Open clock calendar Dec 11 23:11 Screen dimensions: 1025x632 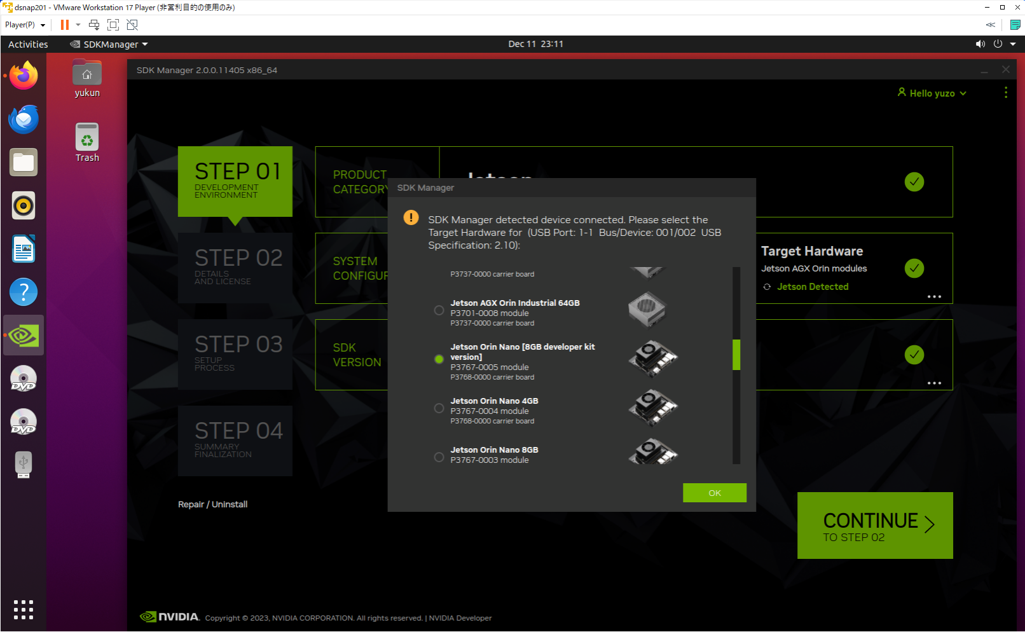536,44
